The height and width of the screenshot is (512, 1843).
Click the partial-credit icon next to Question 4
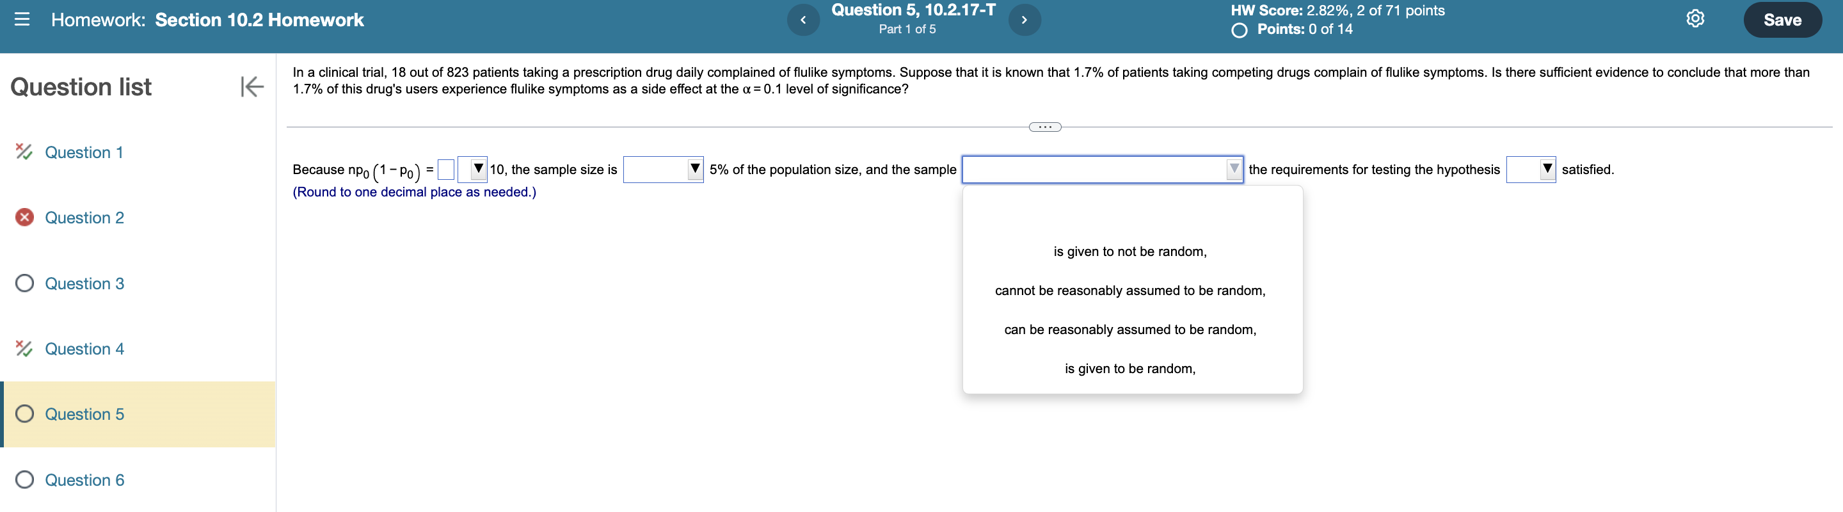tap(24, 349)
